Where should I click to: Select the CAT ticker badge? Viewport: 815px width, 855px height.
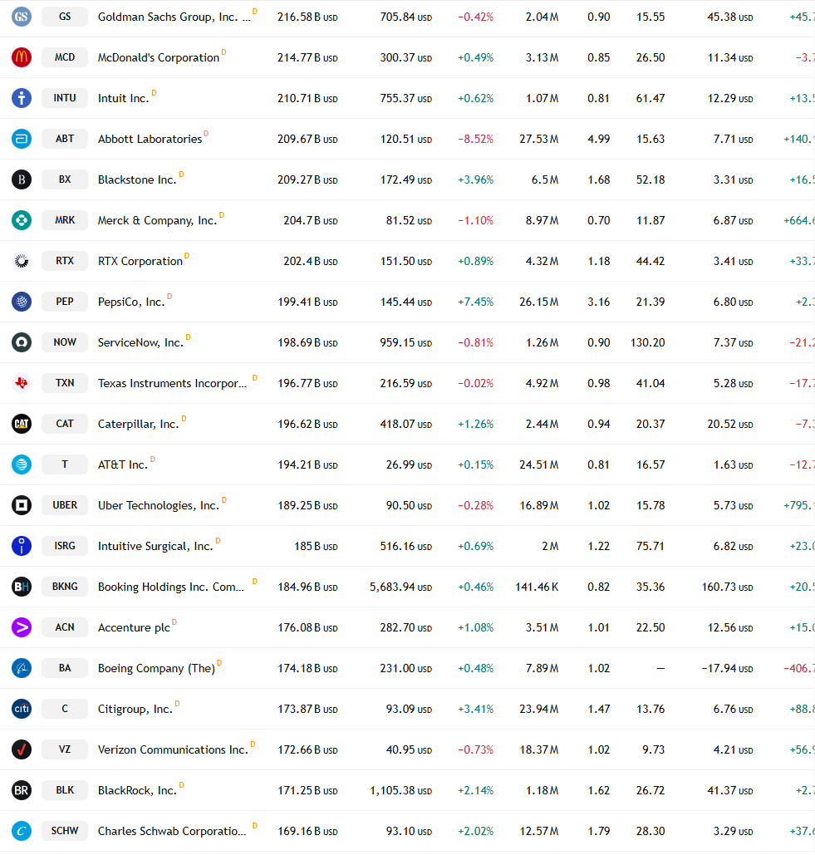(x=65, y=424)
